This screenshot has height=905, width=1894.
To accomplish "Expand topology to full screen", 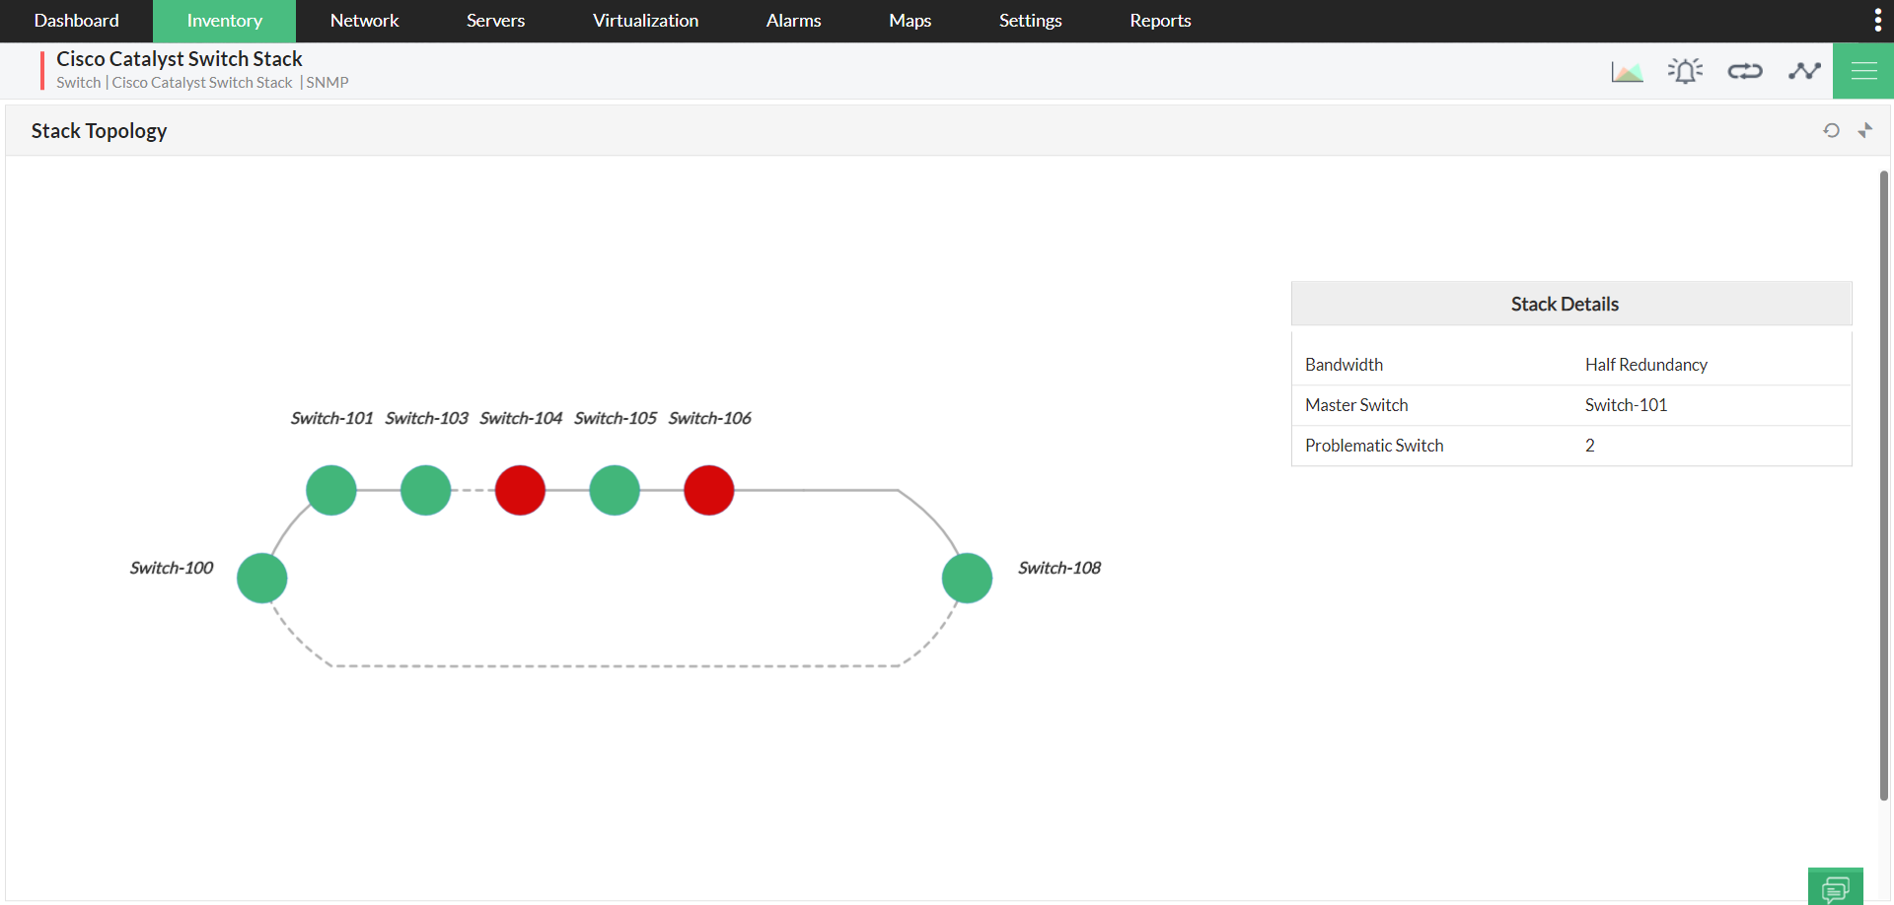I will click(1865, 130).
